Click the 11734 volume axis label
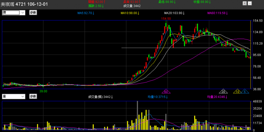This screenshot has width=264, height=132. [258, 124]
